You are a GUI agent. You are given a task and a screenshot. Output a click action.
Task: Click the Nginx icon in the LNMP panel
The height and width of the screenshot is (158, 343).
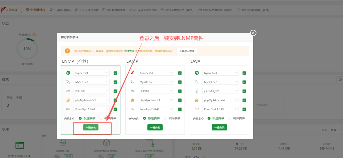68,73
